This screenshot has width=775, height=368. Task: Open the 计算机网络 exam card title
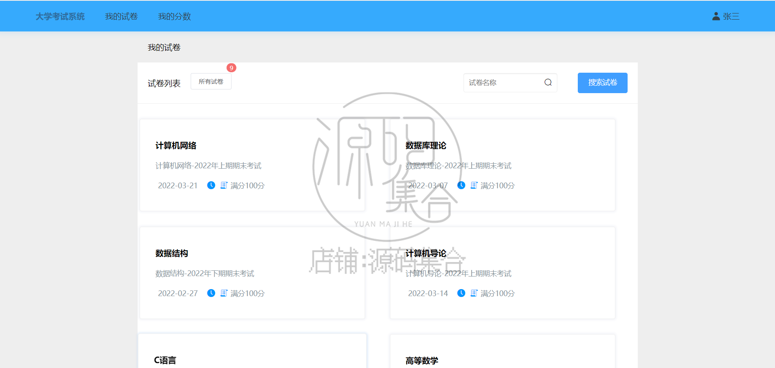[176, 145]
